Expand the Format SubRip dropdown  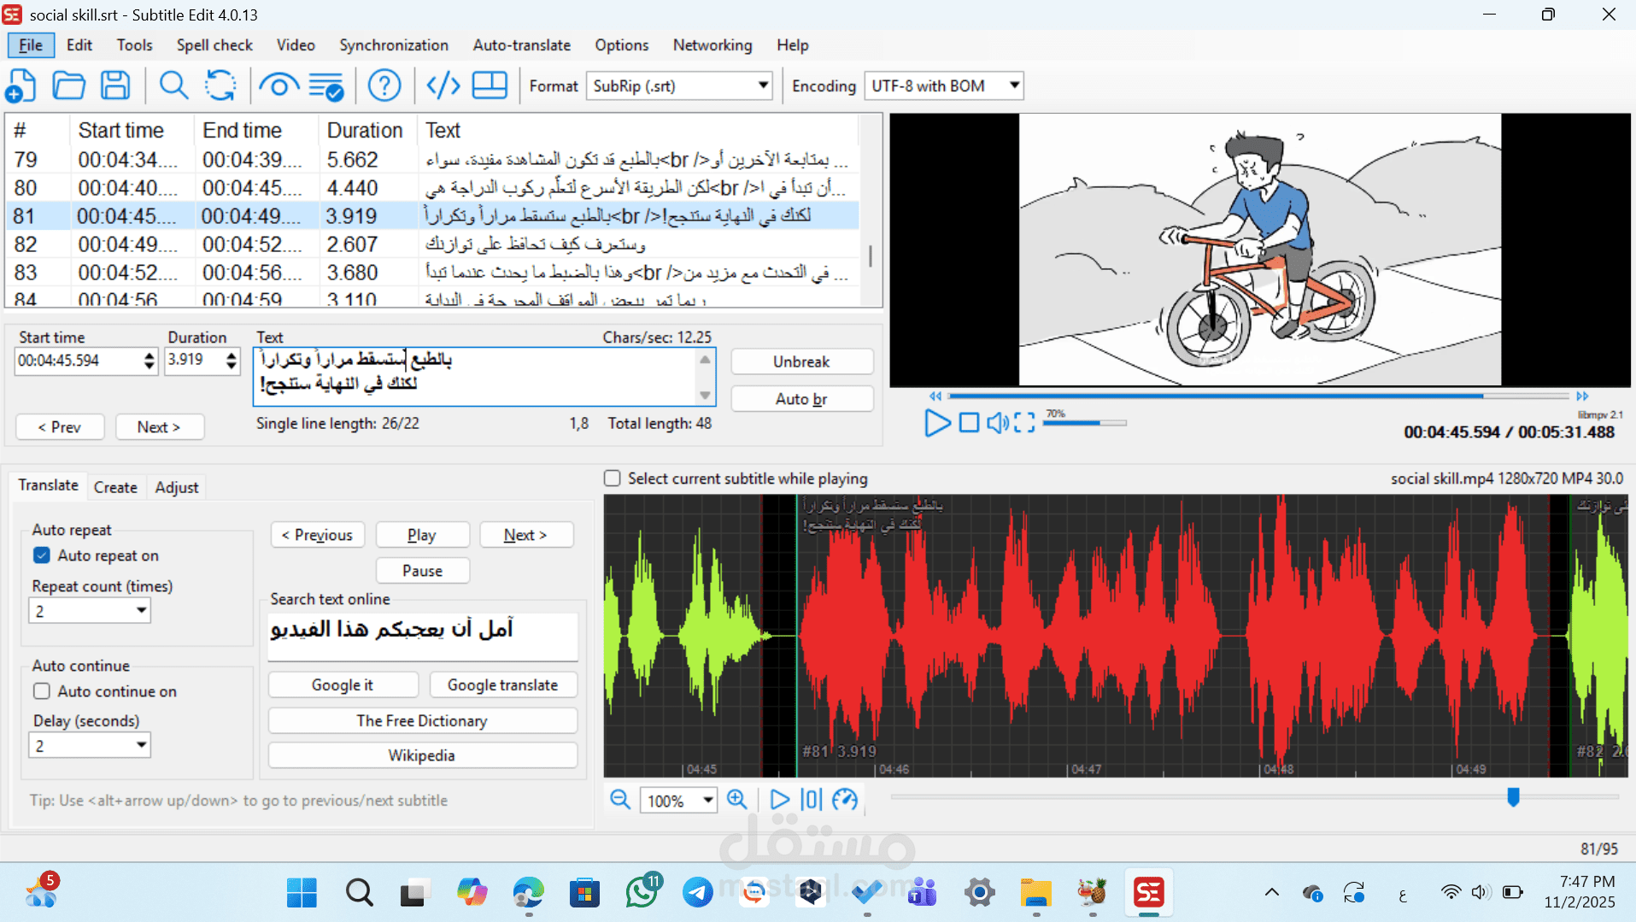point(764,85)
